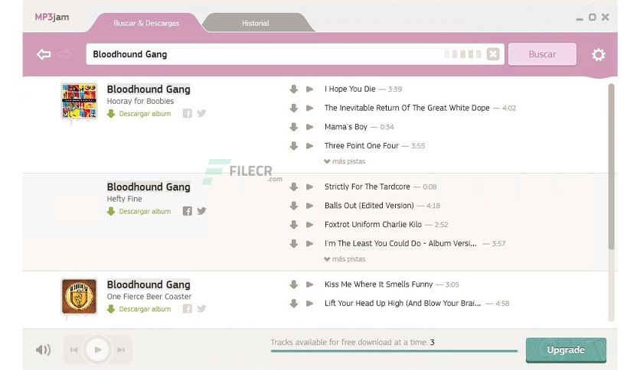This screenshot has height=370, width=640.
Task: Play Foxtrot Uniform Charlie Kilo
Action: [x=310, y=225]
